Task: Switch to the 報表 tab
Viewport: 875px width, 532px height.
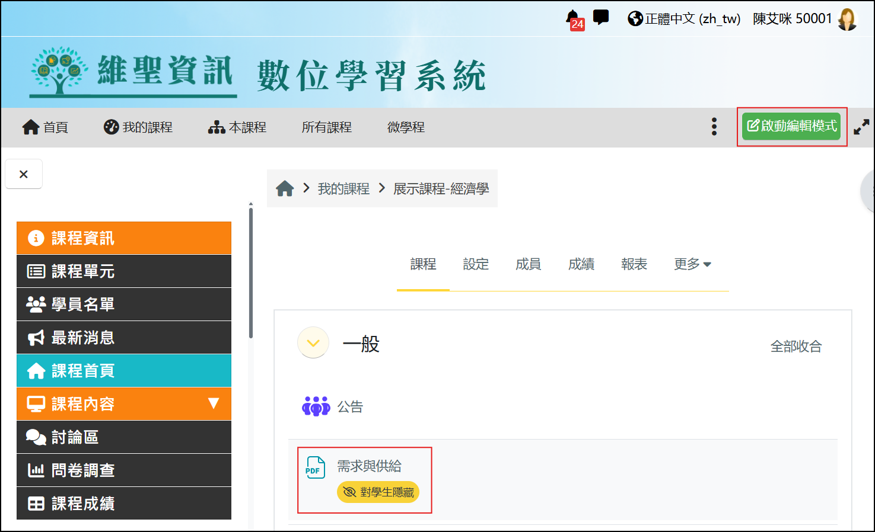Action: pyautogui.click(x=634, y=264)
